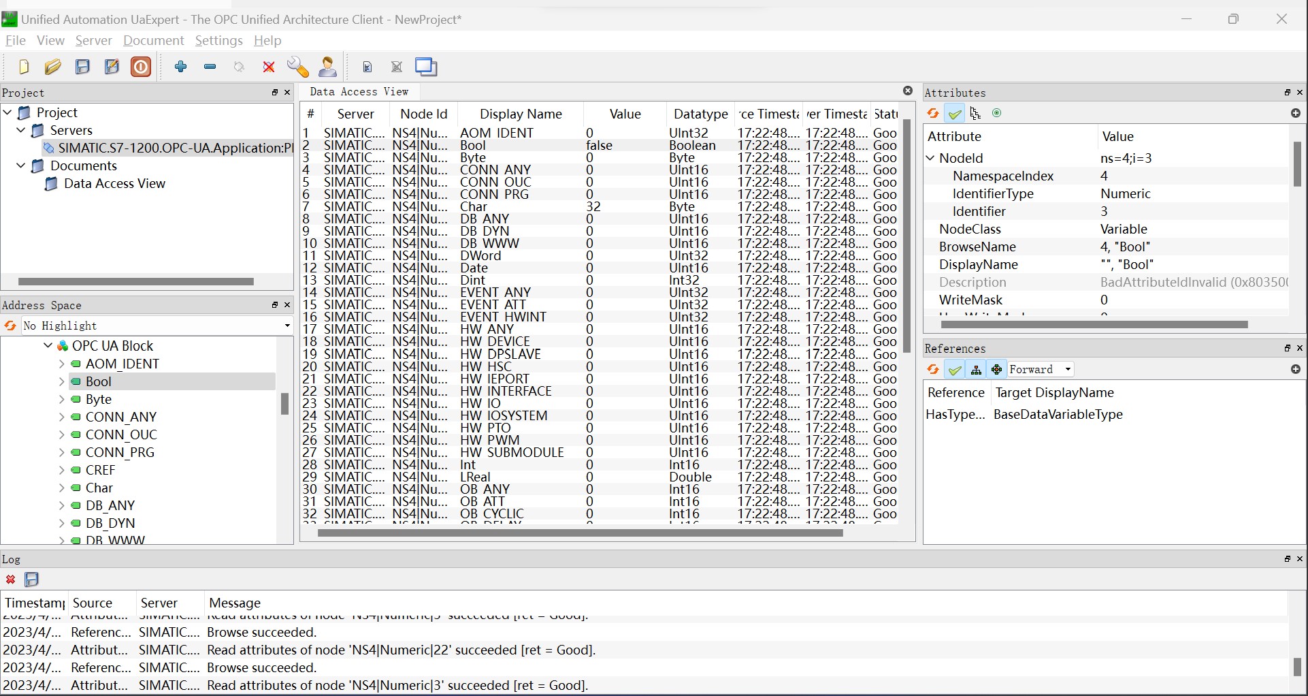Expand the CONN_ANY node in Address Space

pos(61,417)
